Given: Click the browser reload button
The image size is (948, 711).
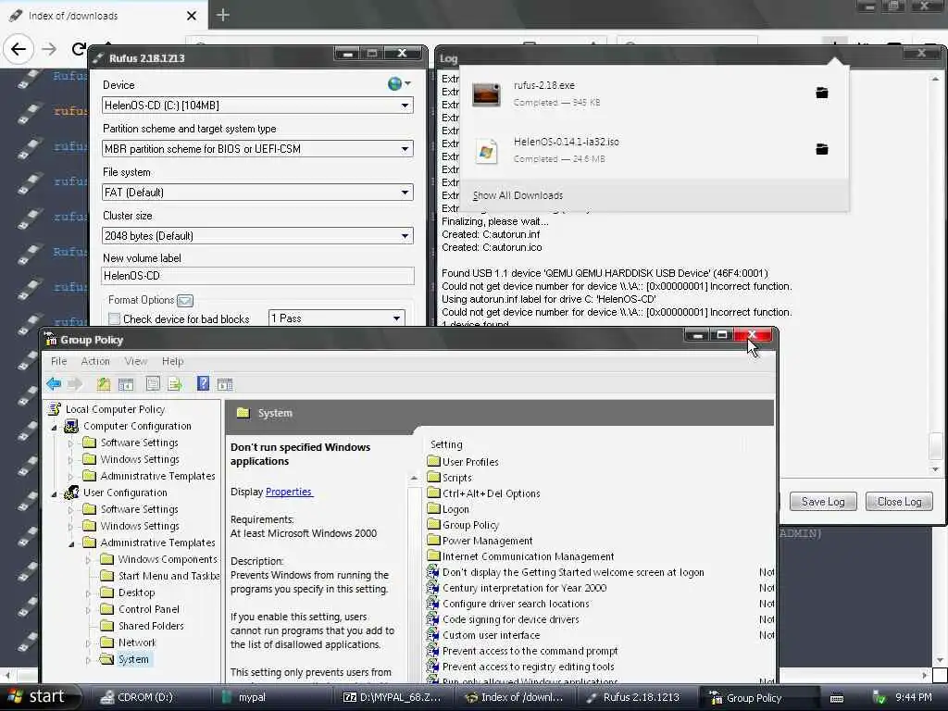Looking at the screenshot, I should tap(78, 49).
